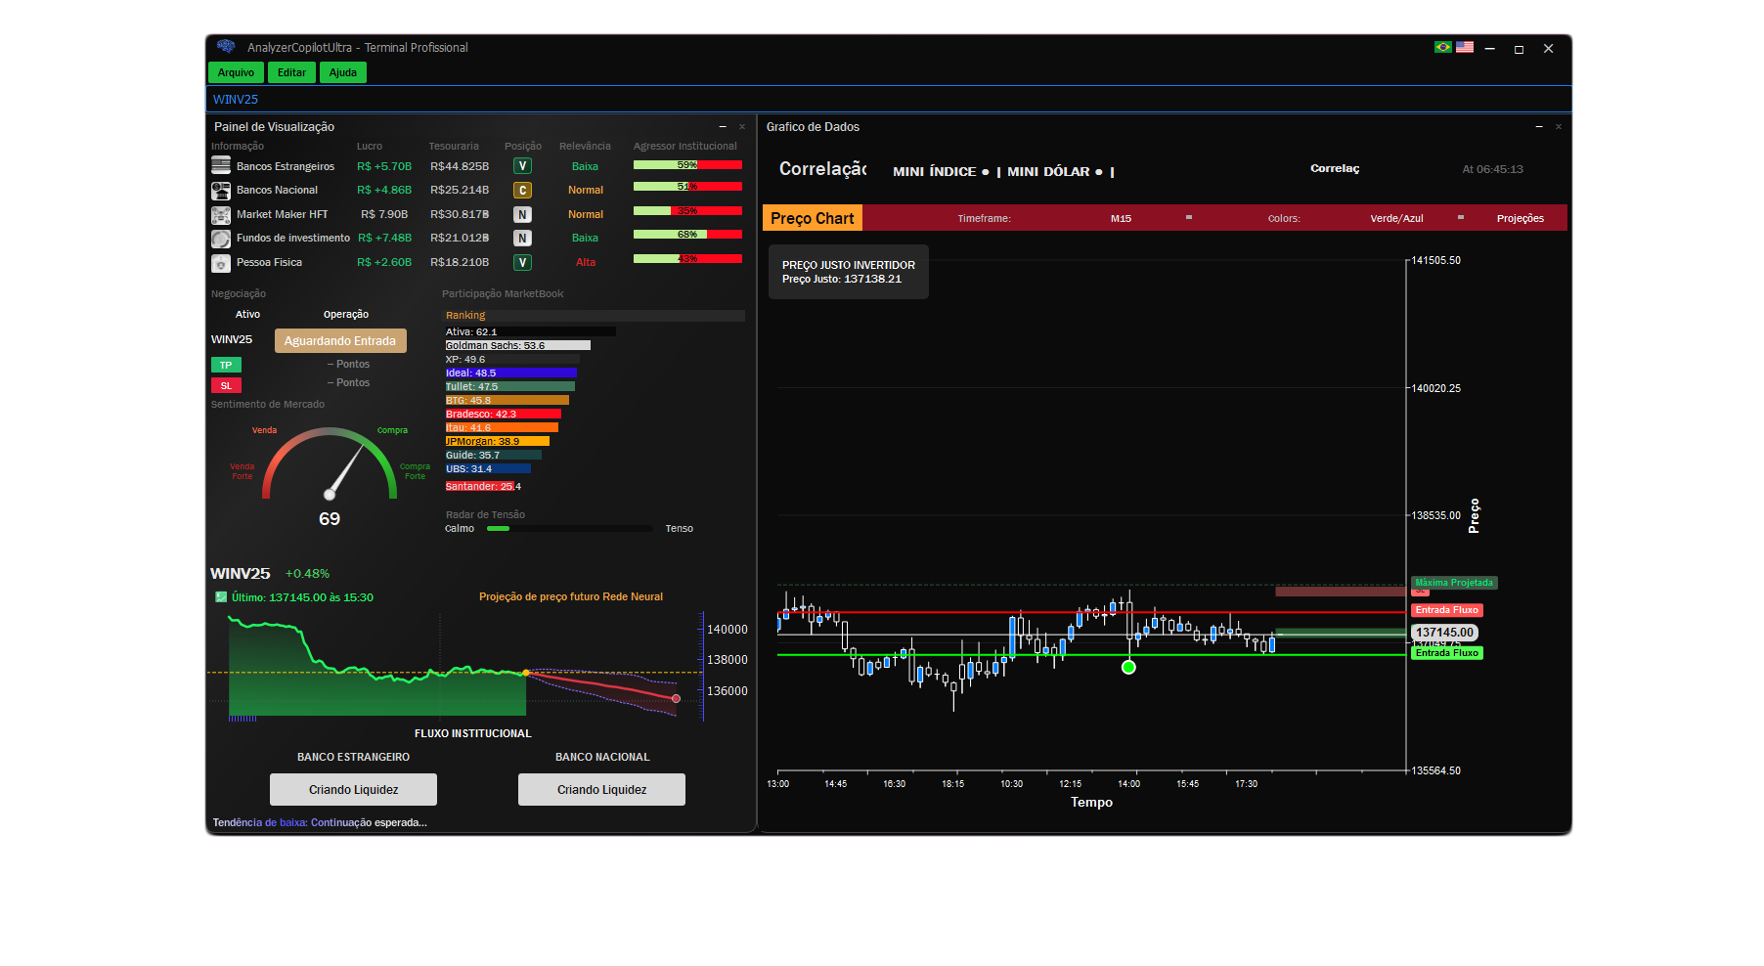Click the brain logo in the title bar
1764x966 pixels.
coord(227,46)
